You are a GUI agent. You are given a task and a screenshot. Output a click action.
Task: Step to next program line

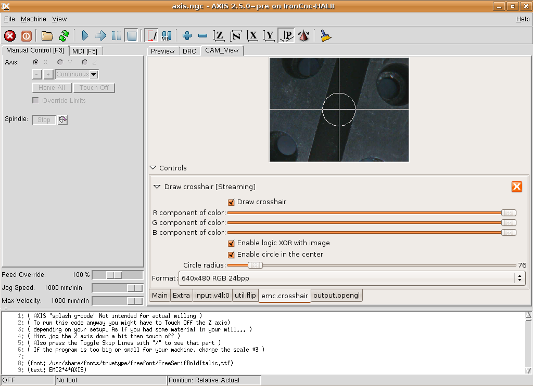[x=100, y=36]
